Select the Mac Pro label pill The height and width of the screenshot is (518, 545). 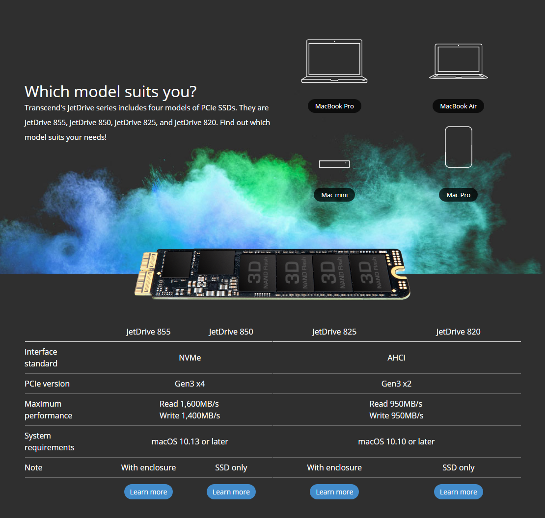(x=458, y=195)
